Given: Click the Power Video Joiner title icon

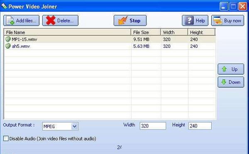Looking at the screenshot, I should (4, 6).
